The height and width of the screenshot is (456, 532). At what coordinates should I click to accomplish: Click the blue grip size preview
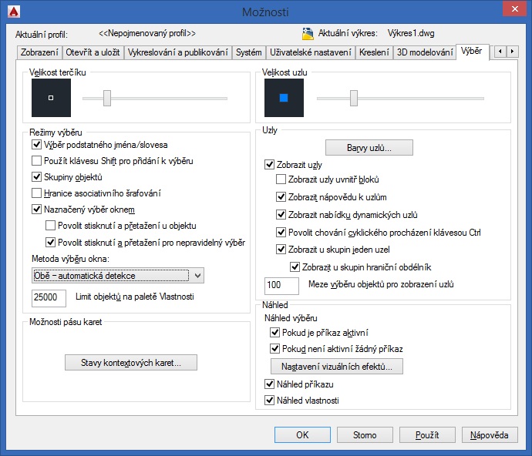click(x=284, y=98)
